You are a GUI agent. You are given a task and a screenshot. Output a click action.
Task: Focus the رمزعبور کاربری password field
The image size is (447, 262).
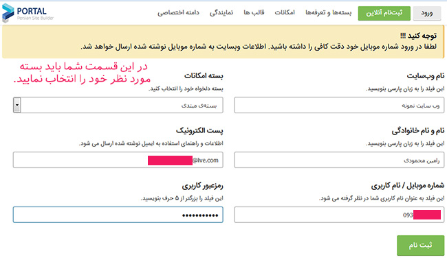(x=118, y=215)
